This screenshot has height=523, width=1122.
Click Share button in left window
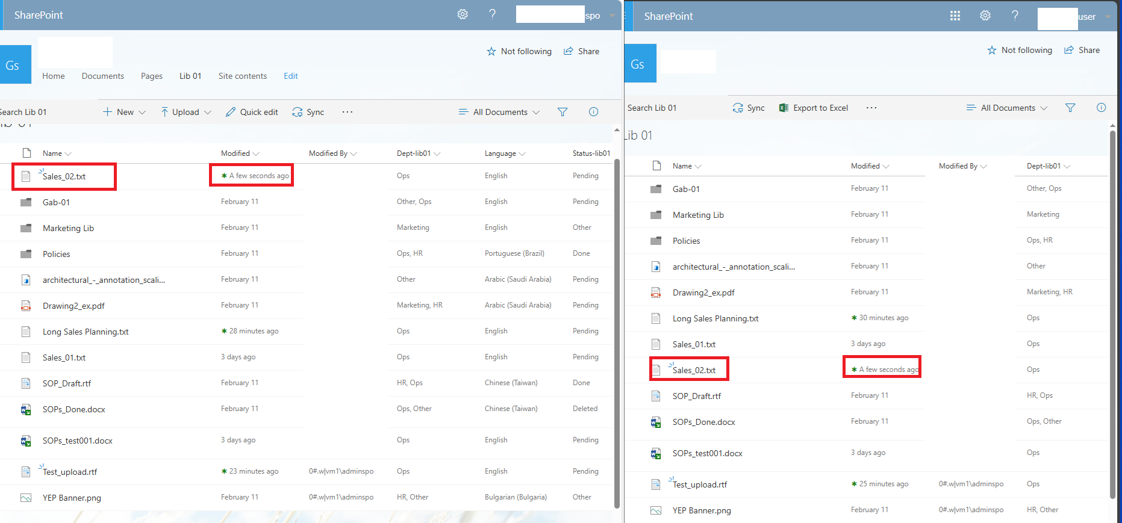coord(581,51)
